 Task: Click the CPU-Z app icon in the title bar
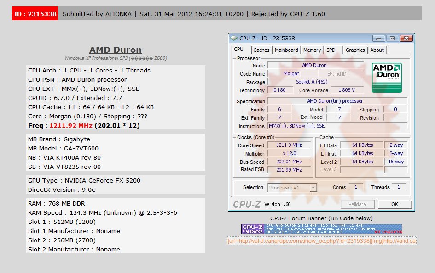pos(234,38)
